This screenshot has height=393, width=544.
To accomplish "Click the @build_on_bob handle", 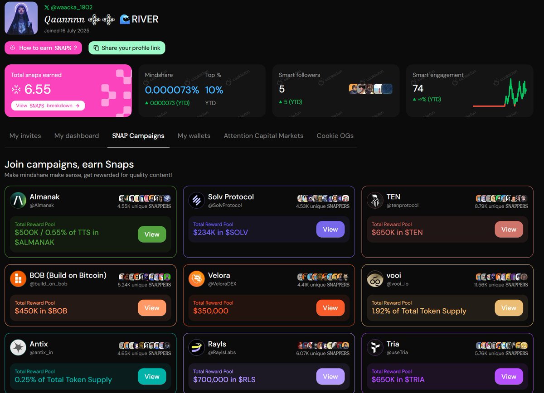I will click(x=48, y=284).
